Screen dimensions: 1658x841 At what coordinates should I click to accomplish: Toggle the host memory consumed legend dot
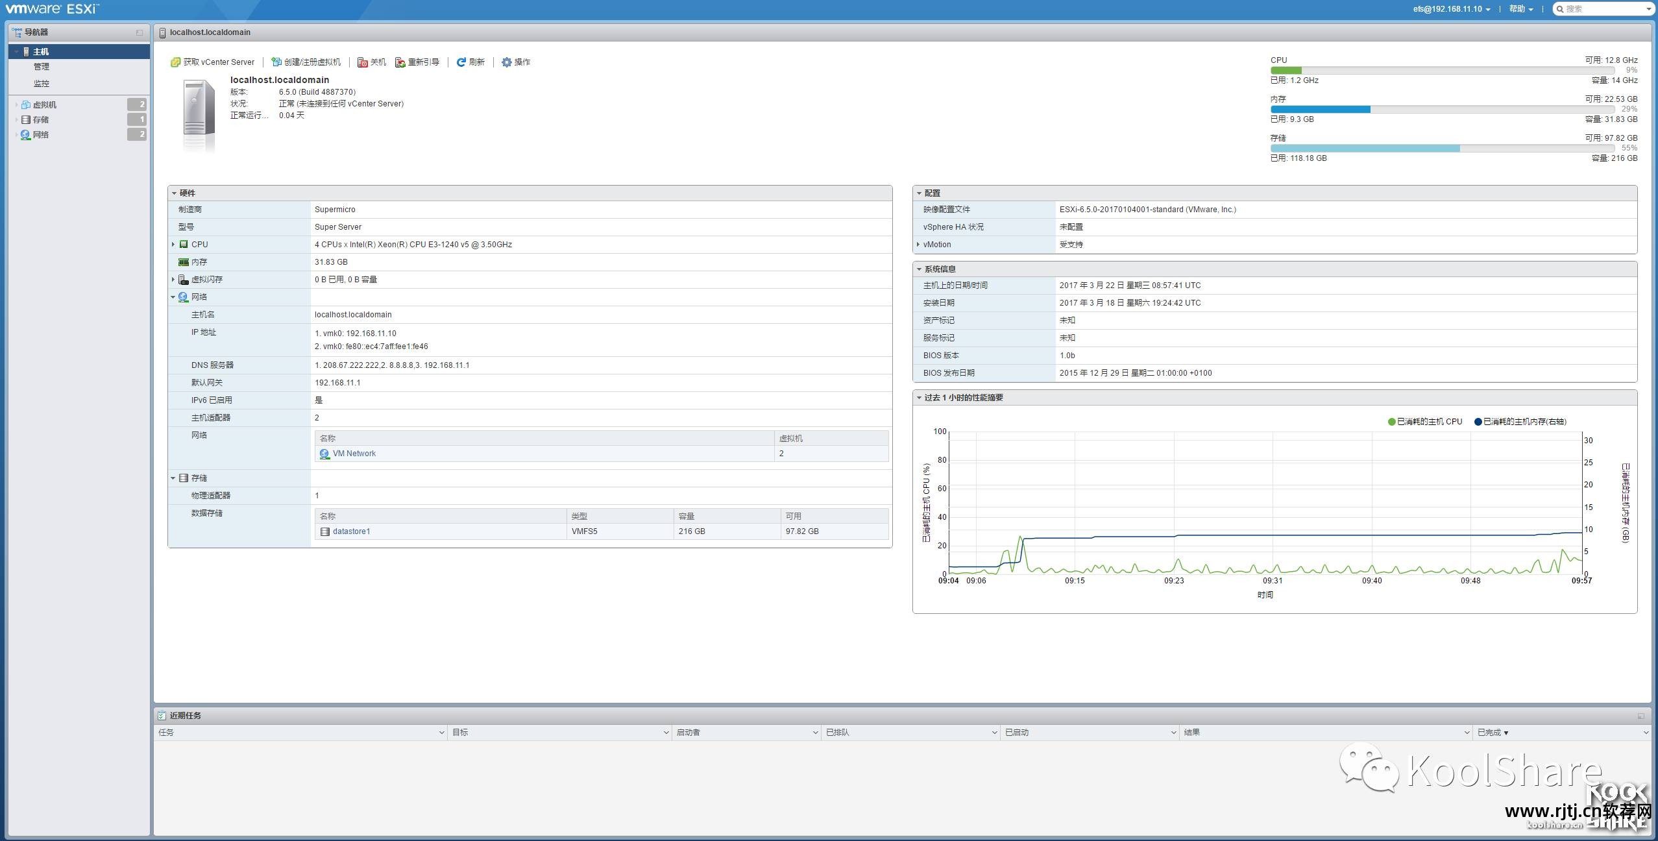[x=1478, y=422]
